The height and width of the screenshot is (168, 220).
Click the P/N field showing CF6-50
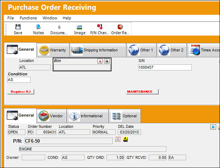coord(69,141)
